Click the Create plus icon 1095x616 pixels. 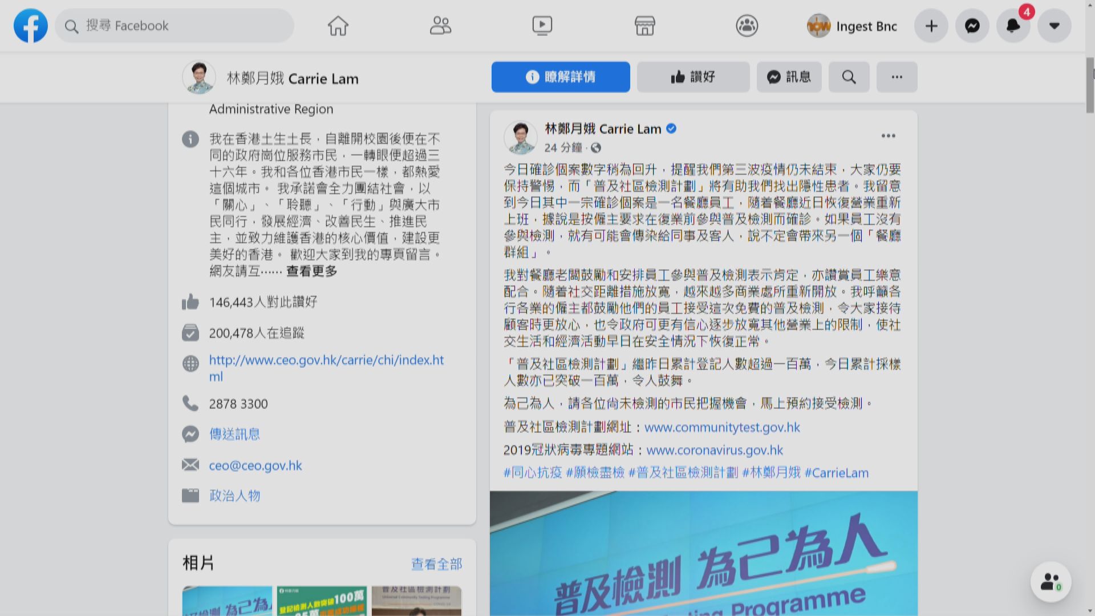(x=931, y=25)
